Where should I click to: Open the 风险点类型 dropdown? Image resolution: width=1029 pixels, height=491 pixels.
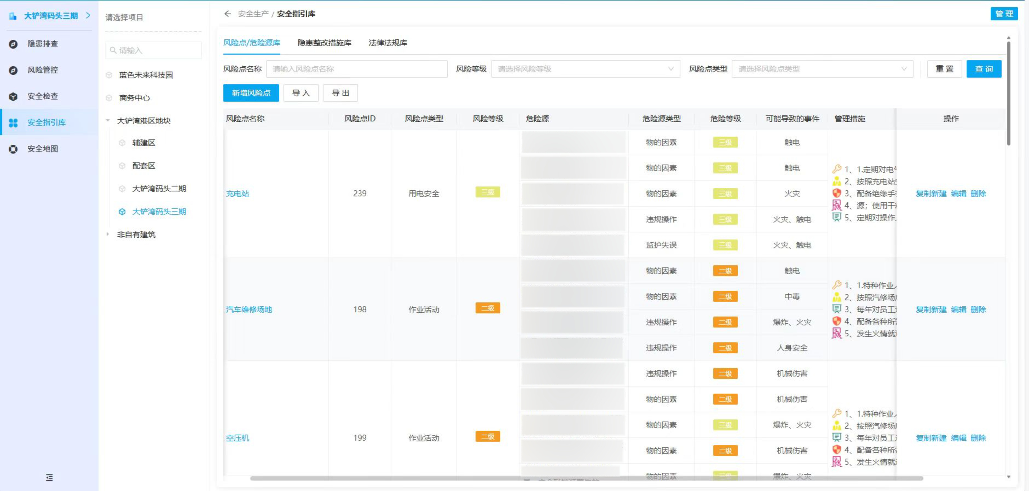tap(822, 69)
